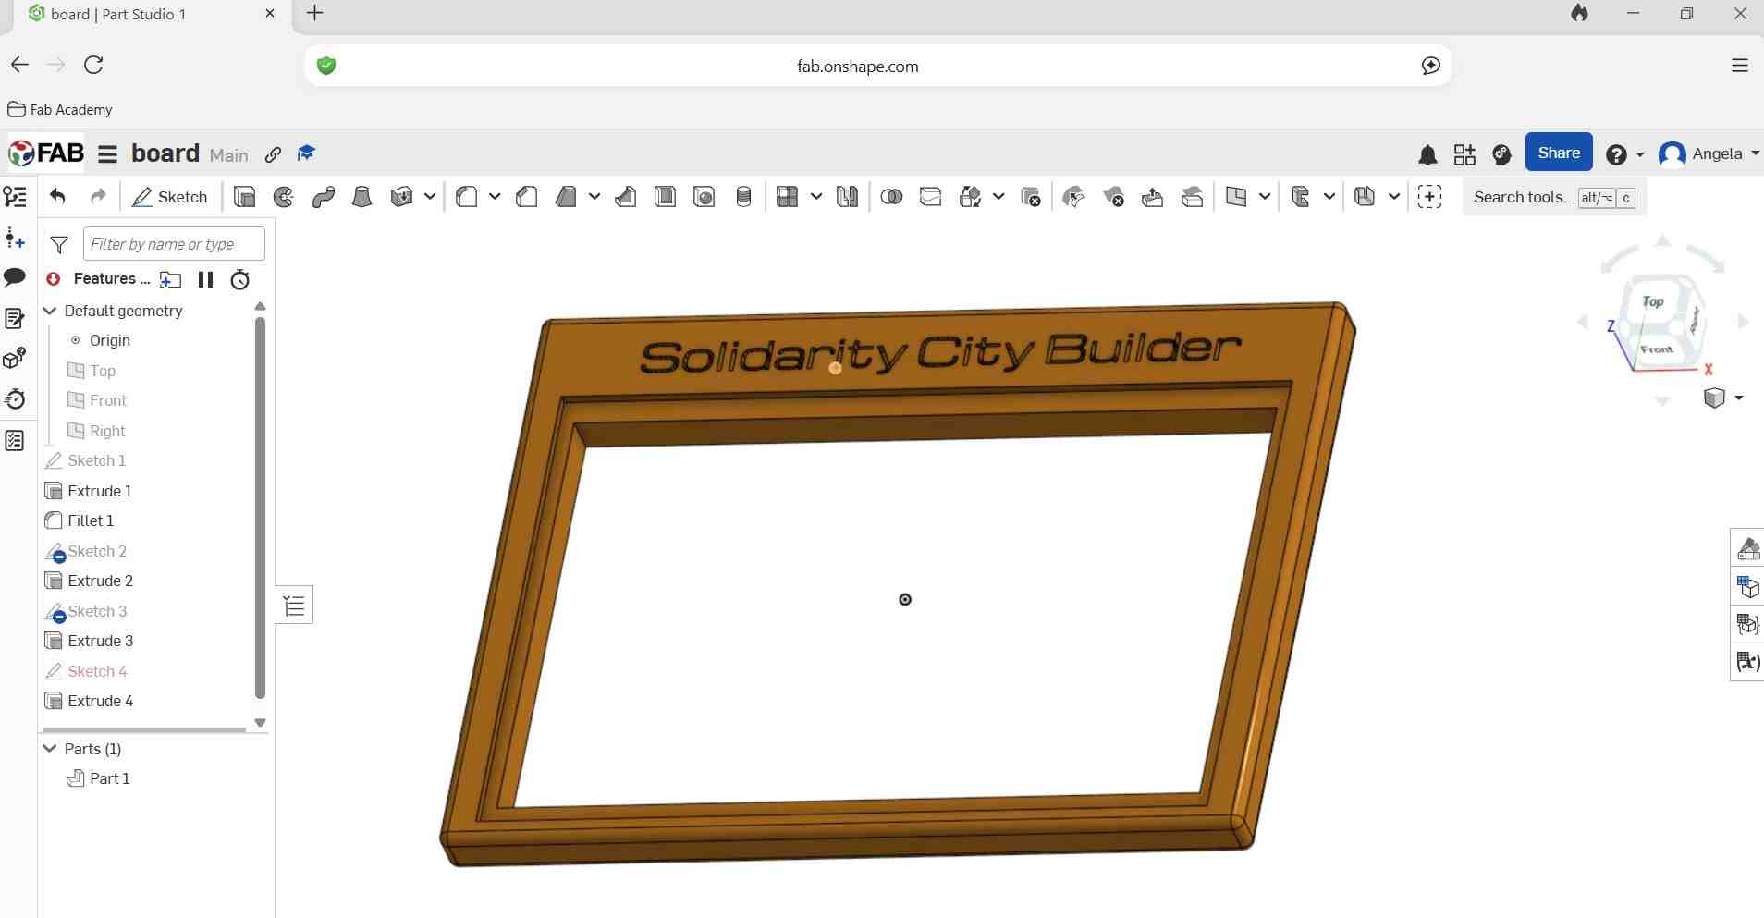This screenshot has height=918, width=1764.
Task: Open a new browser tab
Action: (x=314, y=13)
